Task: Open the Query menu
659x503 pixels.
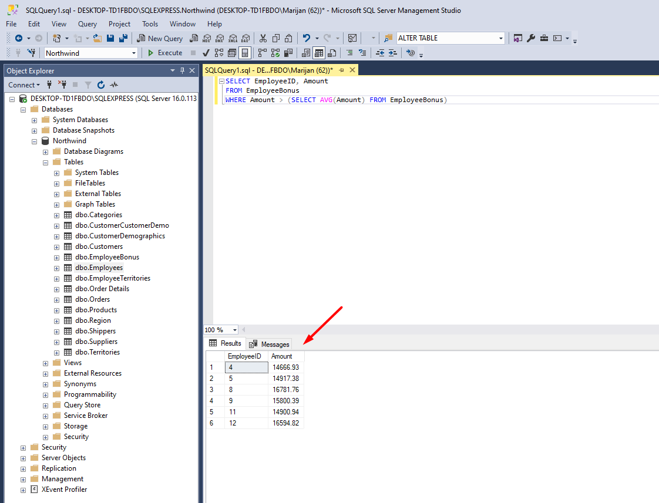Action: (x=88, y=24)
